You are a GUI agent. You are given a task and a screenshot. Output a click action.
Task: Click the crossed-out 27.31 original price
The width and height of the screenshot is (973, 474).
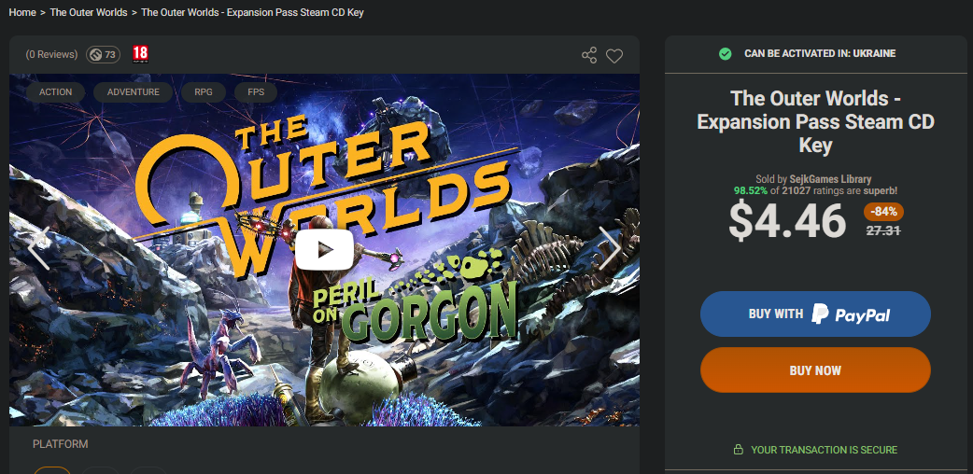(x=883, y=230)
